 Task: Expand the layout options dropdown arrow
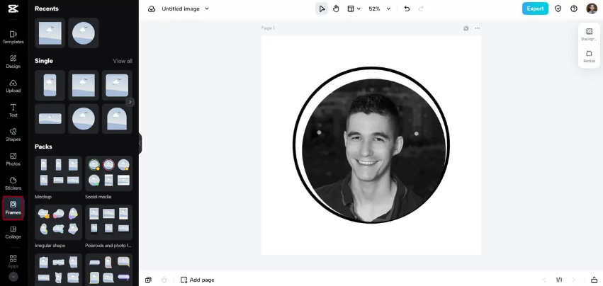[359, 8]
